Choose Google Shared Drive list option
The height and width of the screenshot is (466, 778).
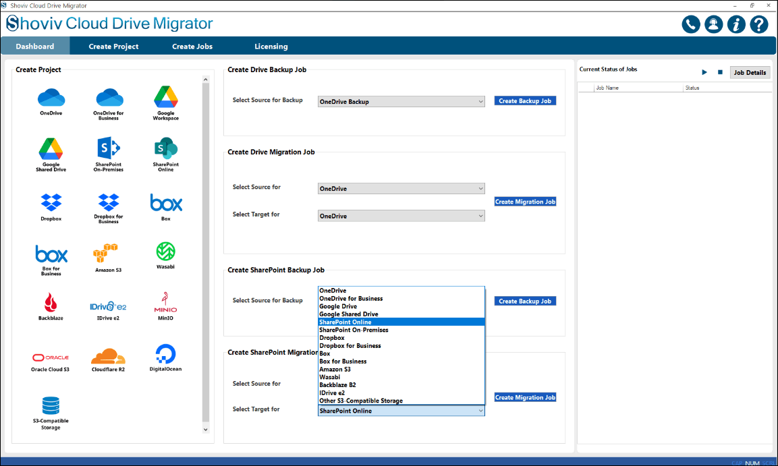pos(401,314)
